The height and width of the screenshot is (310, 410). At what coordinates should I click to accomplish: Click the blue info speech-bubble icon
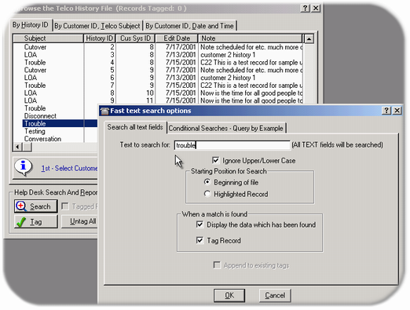click(24, 167)
